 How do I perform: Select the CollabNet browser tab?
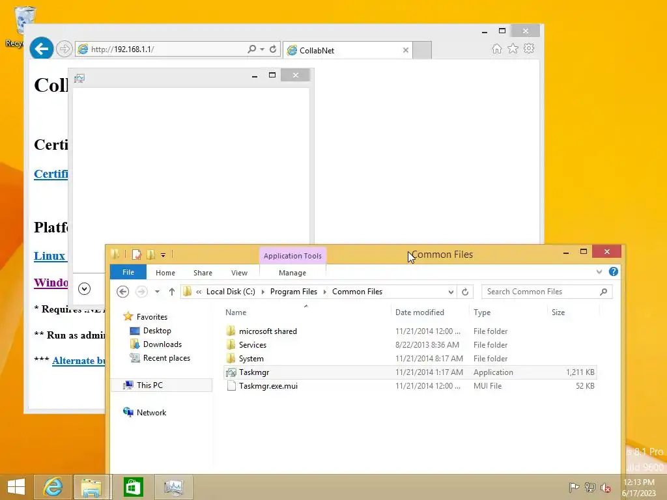tap(348, 50)
